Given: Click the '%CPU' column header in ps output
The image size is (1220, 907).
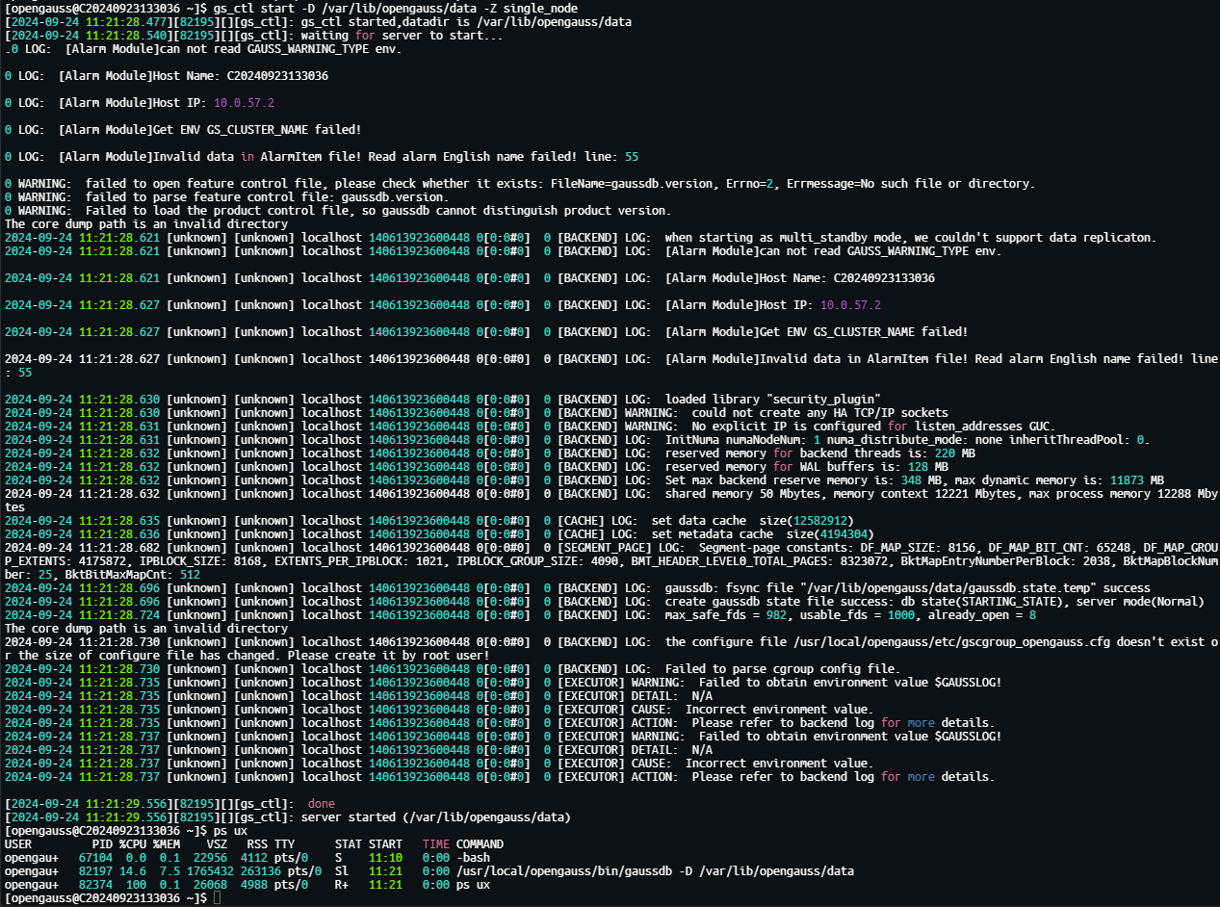Looking at the screenshot, I should coord(133,843).
